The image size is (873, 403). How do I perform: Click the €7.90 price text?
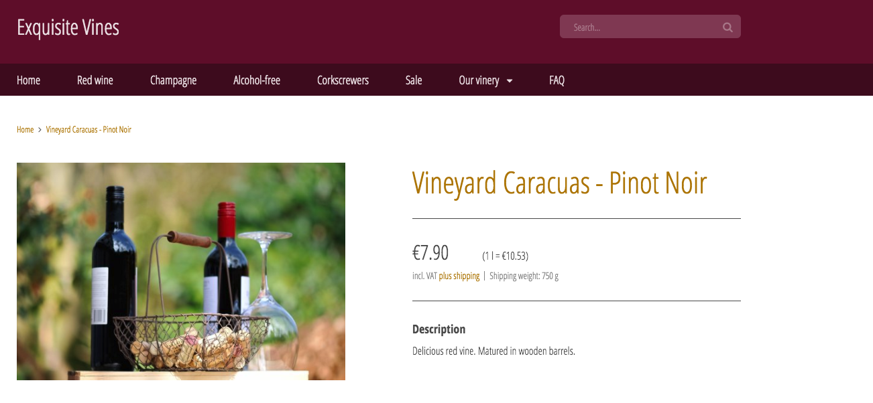click(x=430, y=253)
